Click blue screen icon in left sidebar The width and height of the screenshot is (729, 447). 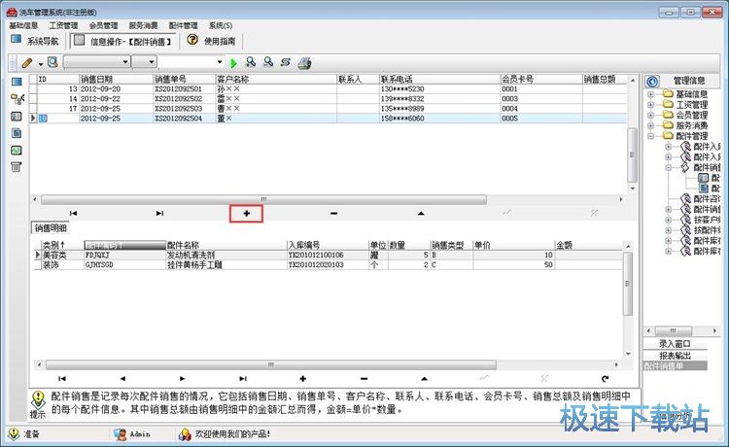17,82
